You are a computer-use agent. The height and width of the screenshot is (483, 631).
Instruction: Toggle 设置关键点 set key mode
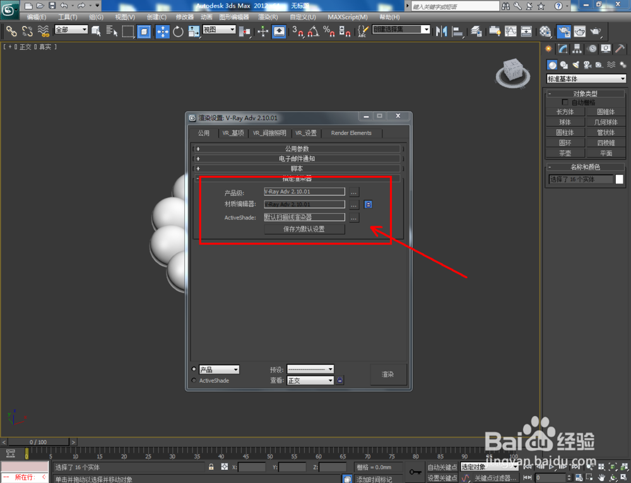click(x=442, y=478)
